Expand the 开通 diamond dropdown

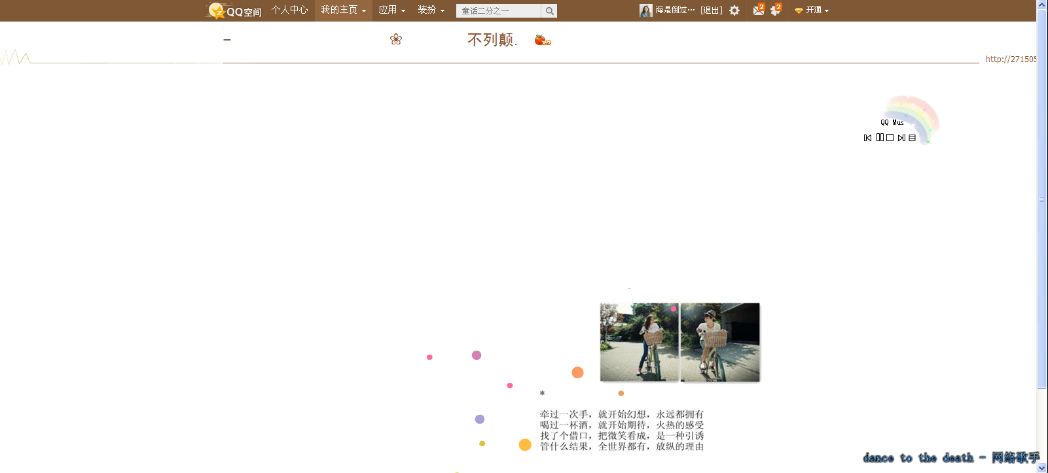pos(812,10)
